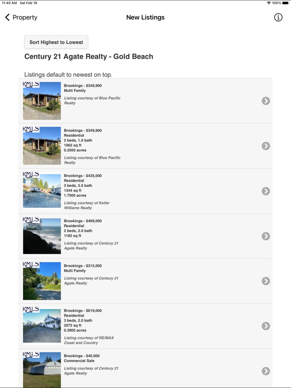291x388 pixels.
Task: Open the photo of the $469,000 oceanfront listing
Action: [x=42, y=236]
